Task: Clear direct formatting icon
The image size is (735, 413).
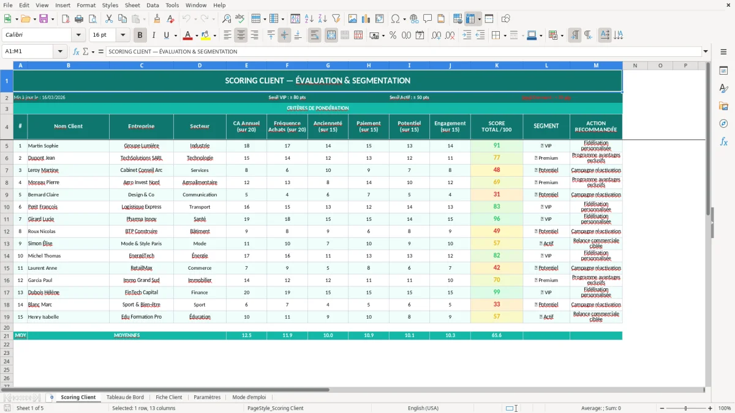Action: 171,19
